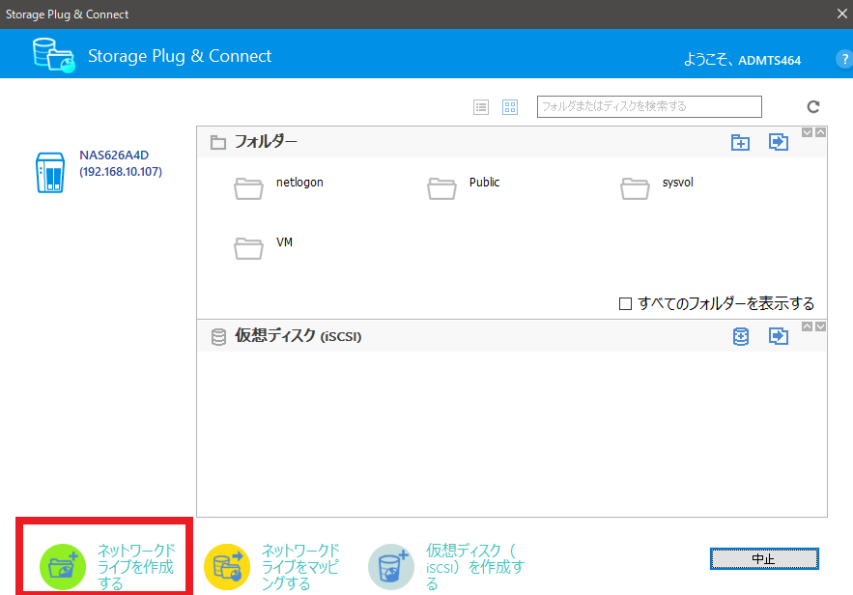Close the Storage Plug & Connect window
853x595 pixels.
(x=842, y=14)
